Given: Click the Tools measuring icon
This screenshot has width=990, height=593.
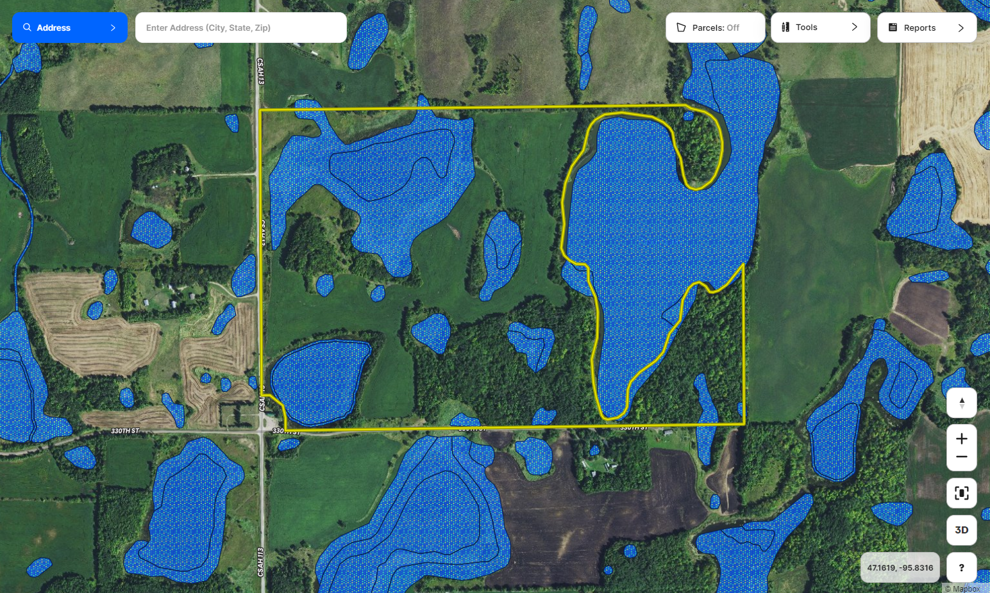Looking at the screenshot, I should (785, 27).
